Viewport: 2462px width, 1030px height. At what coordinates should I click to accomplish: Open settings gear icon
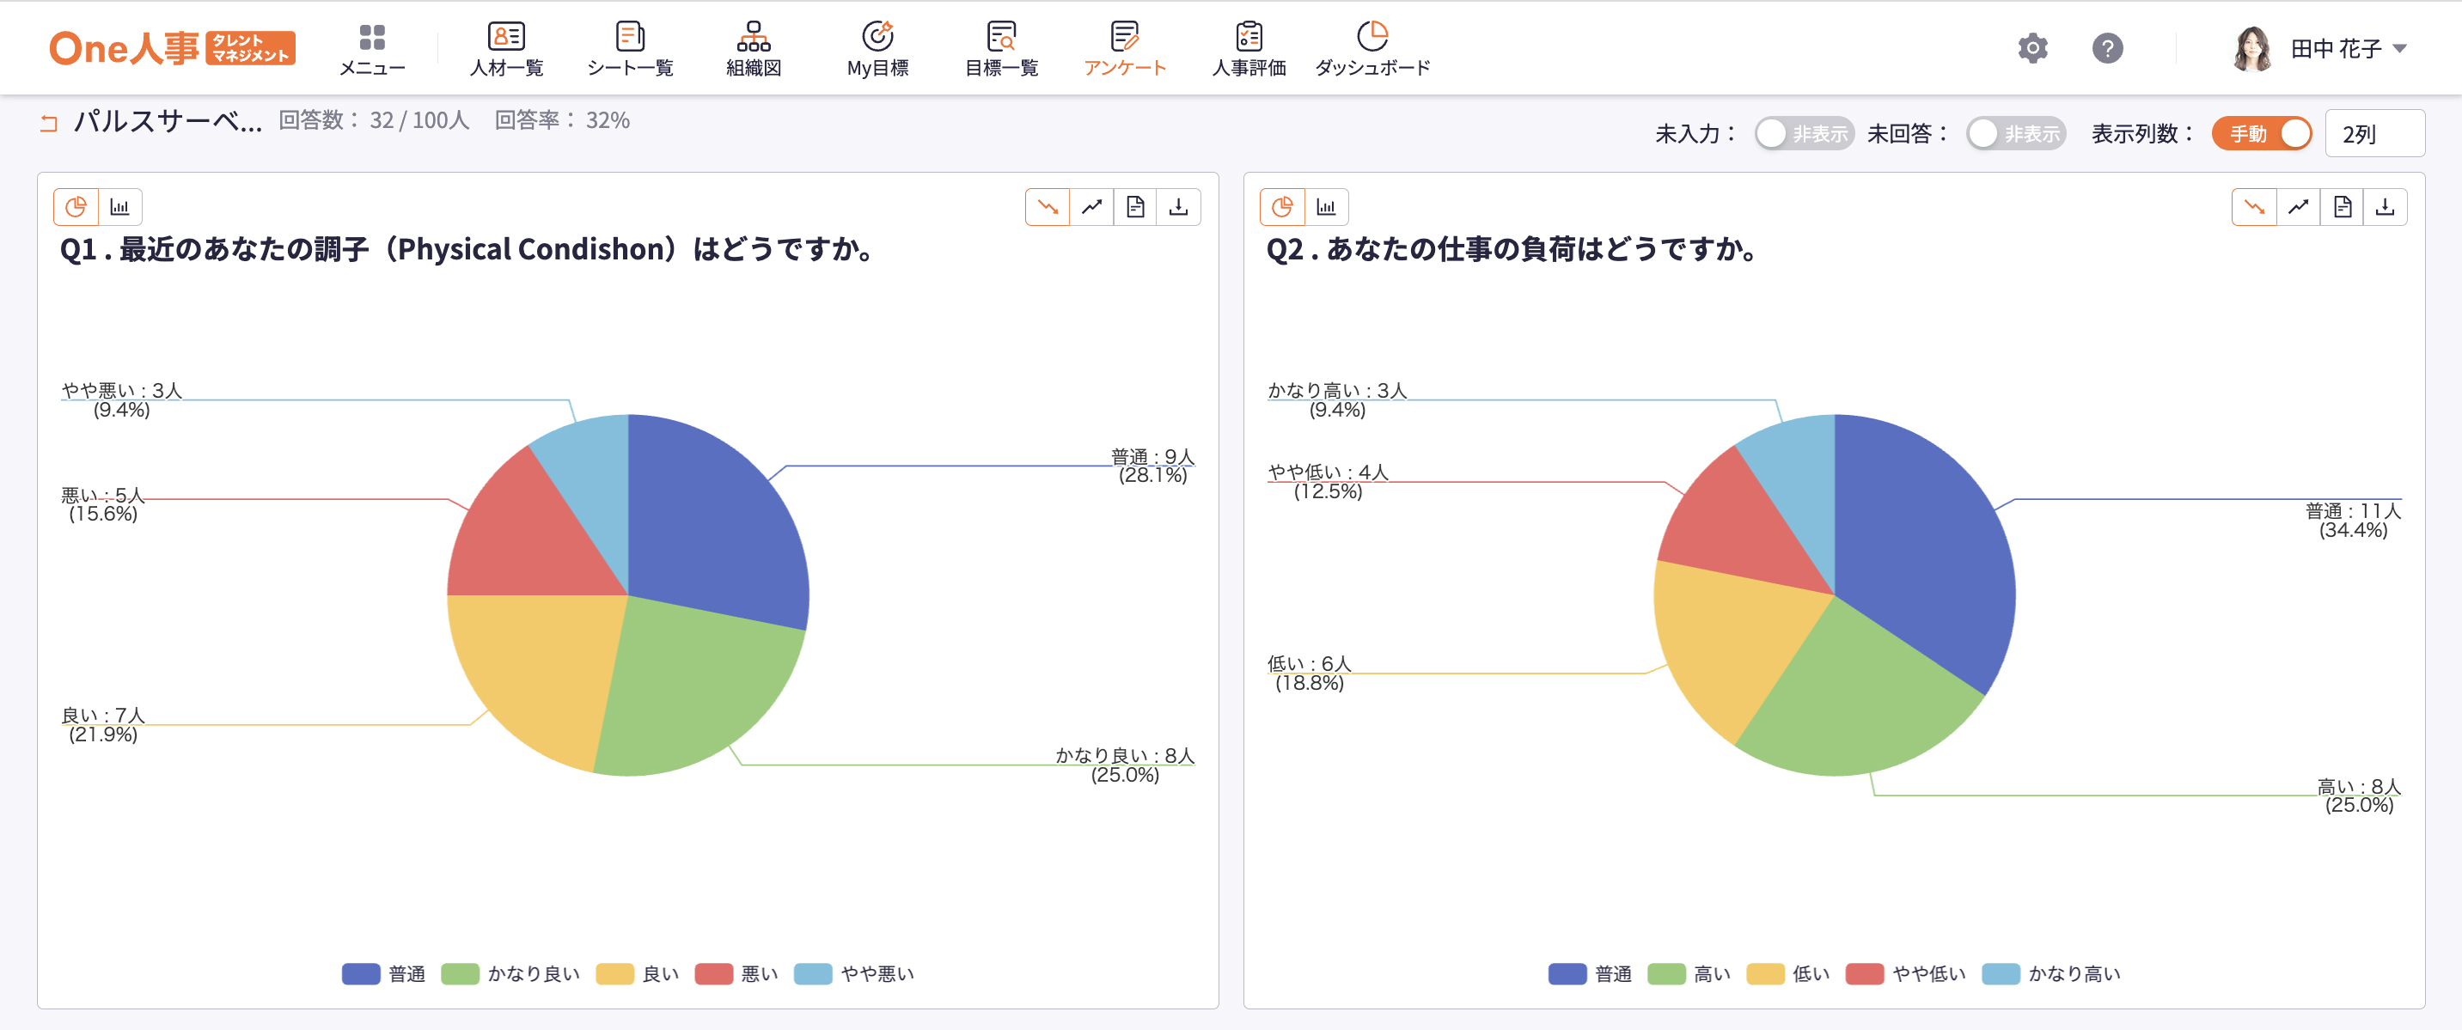tap(2032, 48)
